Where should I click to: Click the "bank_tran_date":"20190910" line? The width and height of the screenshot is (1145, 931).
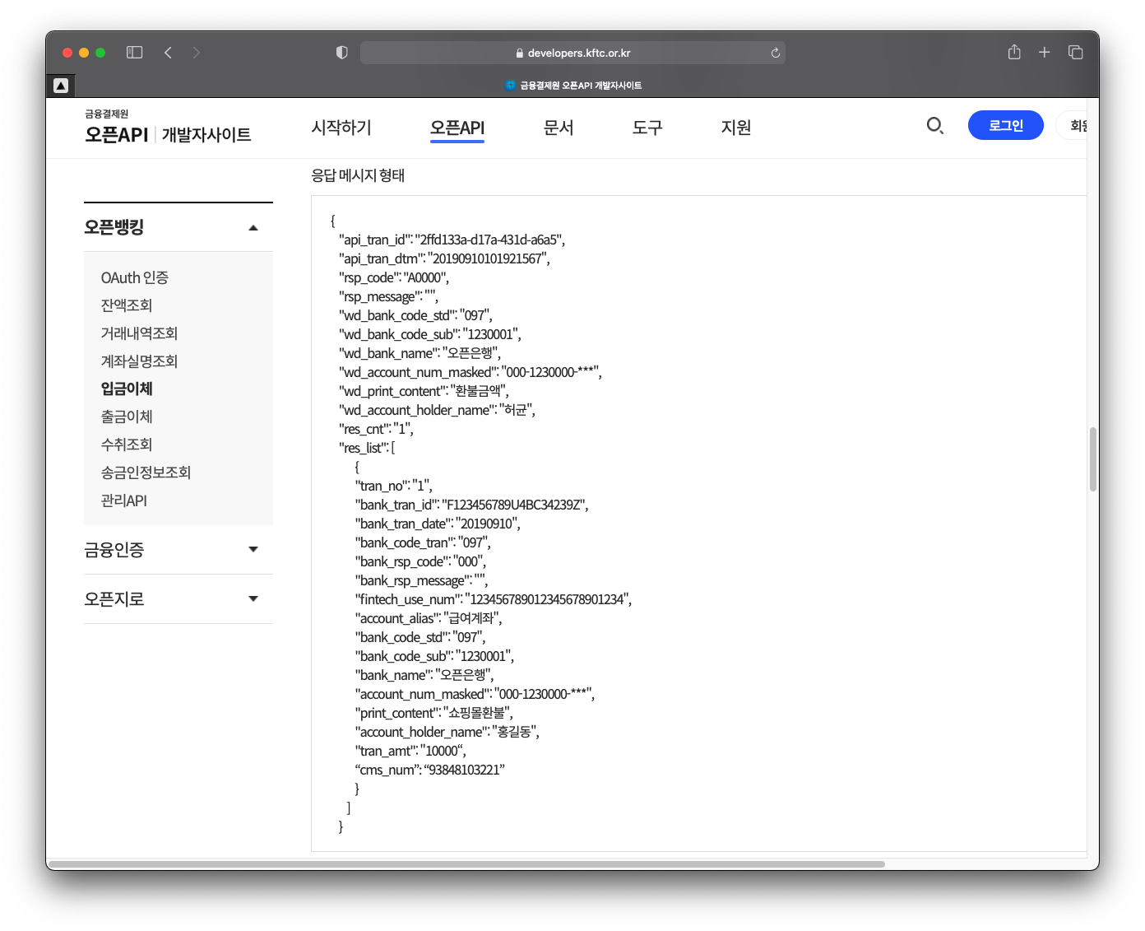pyautogui.click(x=438, y=524)
